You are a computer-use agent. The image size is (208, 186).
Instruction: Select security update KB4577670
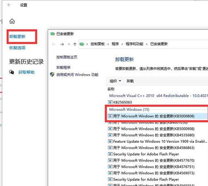(x=154, y=160)
